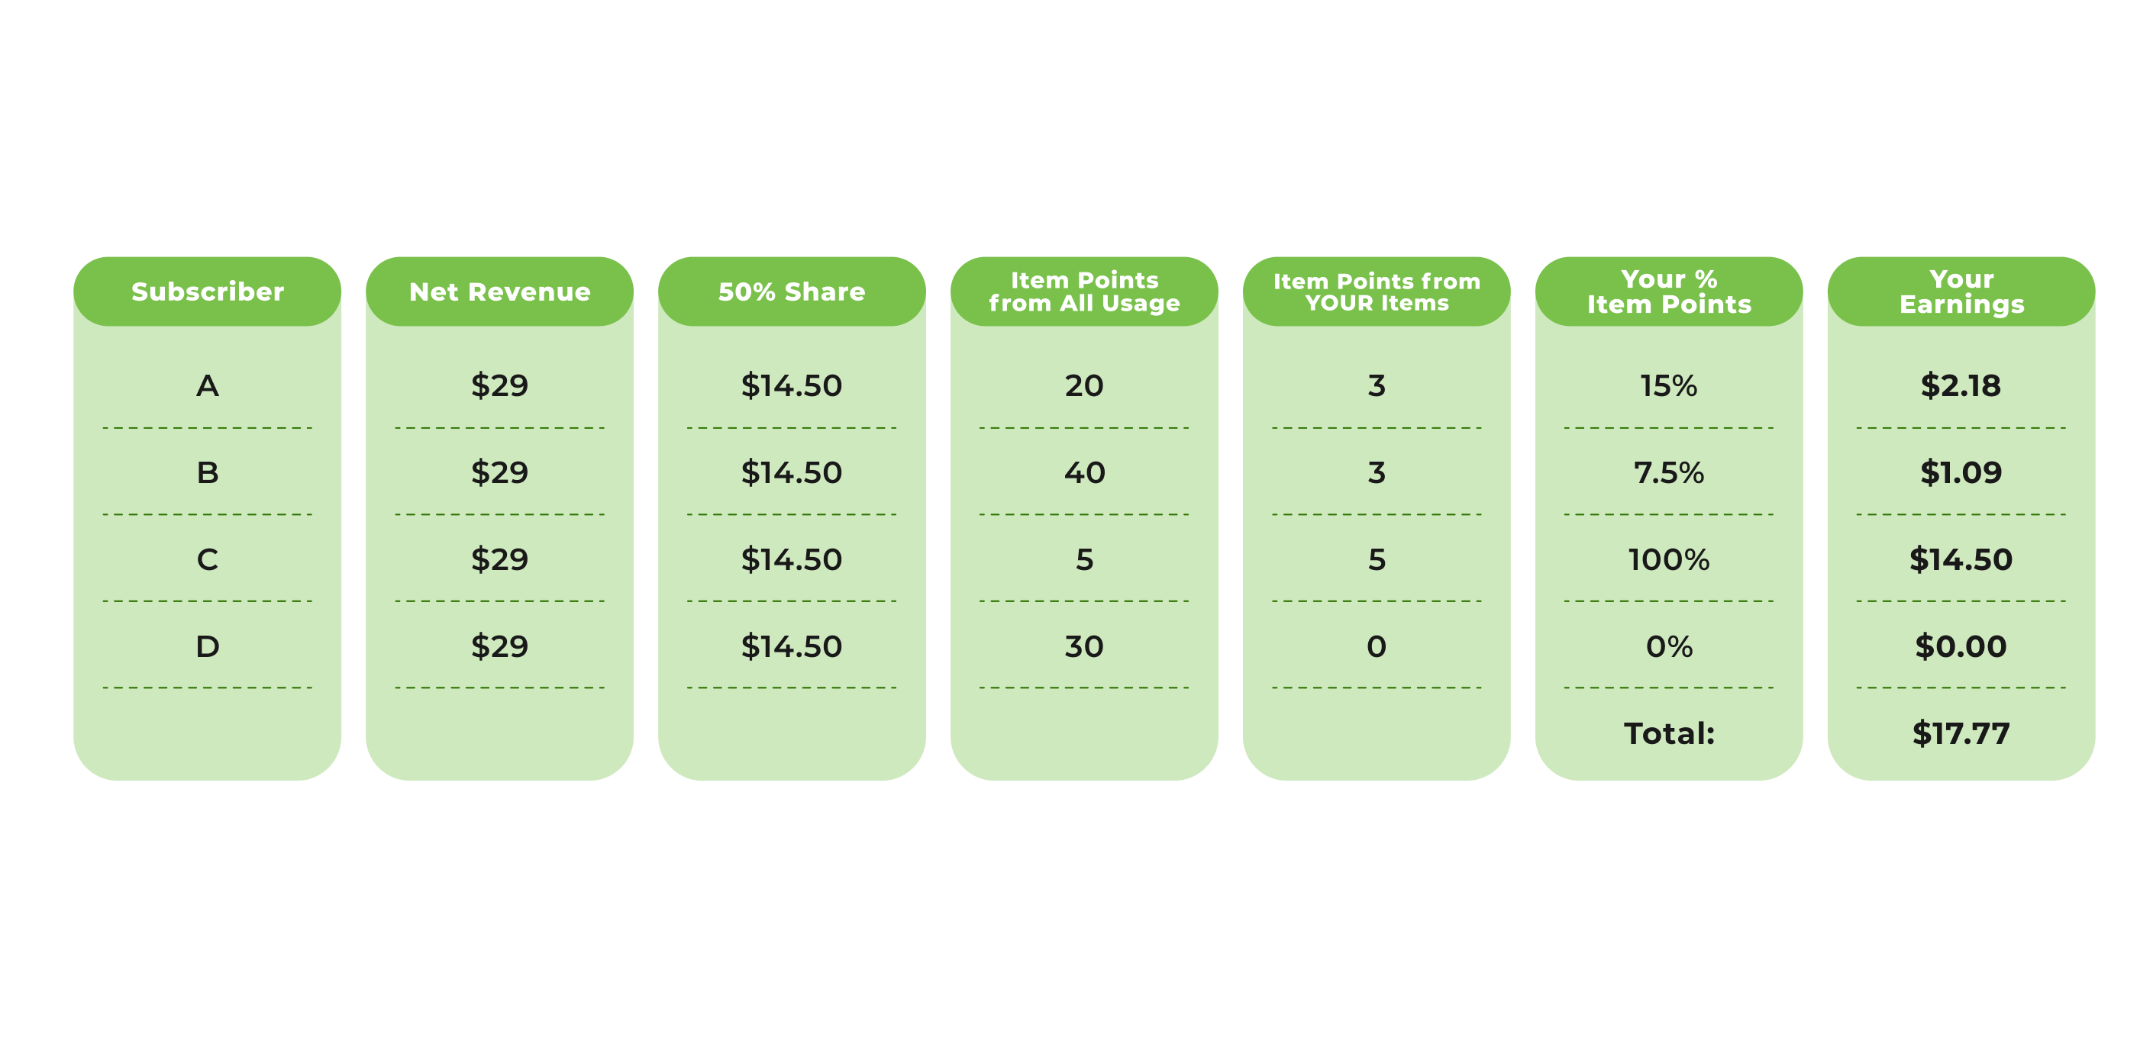Select the $17.77 total earnings
This screenshot has height=1037, width=2153.
pyautogui.click(x=1961, y=733)
